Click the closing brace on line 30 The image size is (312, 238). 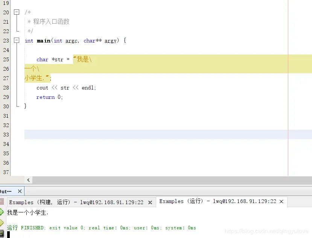click(x=25, y=106)
